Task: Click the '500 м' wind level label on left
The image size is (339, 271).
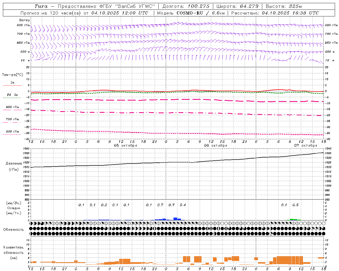Action: pos(25,52)
